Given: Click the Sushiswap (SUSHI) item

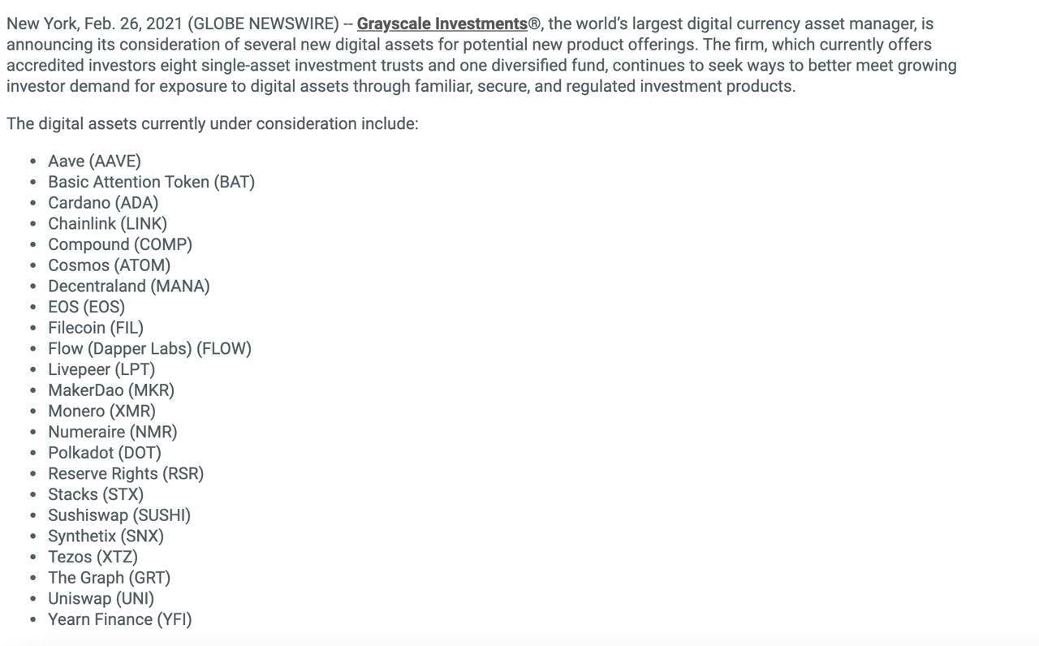Looking at the screenshot, I should point(119,515).
